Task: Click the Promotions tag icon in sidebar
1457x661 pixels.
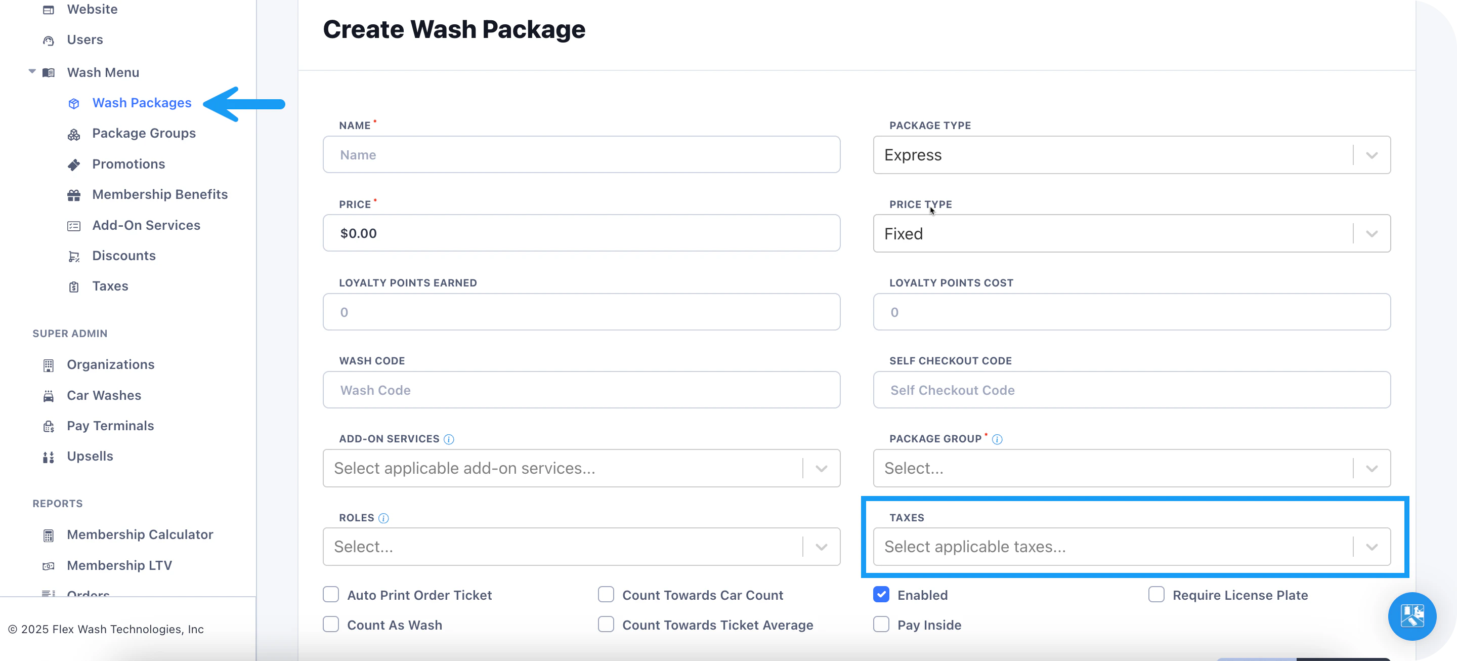Action: tap(73, 164)
